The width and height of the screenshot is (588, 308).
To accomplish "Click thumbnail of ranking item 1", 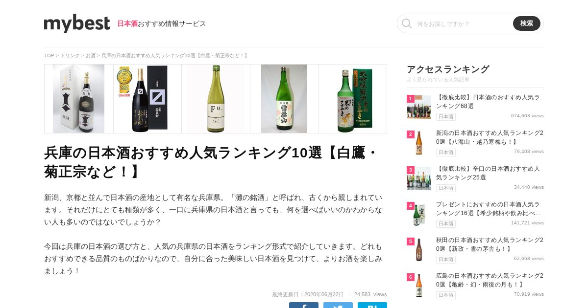I will point(419,107).
